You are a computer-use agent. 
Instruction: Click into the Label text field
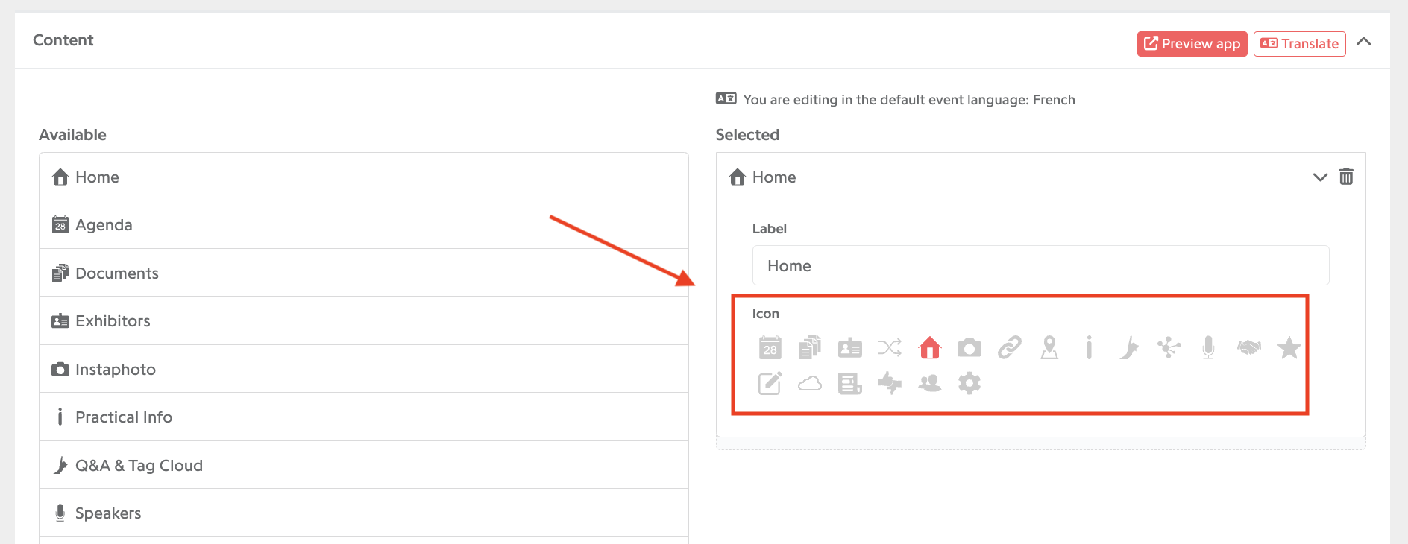click(x=1040, y=265)
